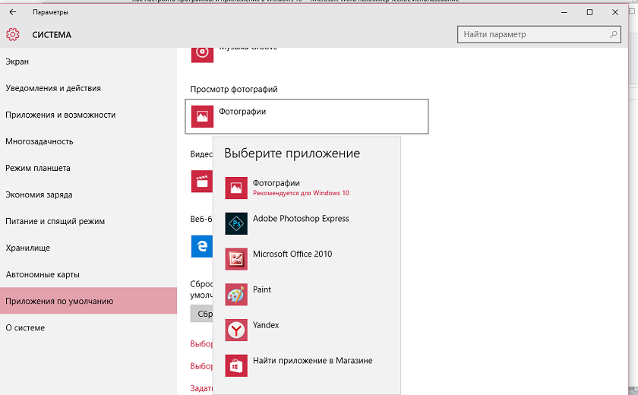Click the Groove music app icon
Screen dimensions: 638x395
pos(202,55)
